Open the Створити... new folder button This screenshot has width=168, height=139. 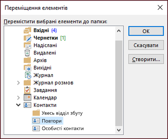click(146, 59)
